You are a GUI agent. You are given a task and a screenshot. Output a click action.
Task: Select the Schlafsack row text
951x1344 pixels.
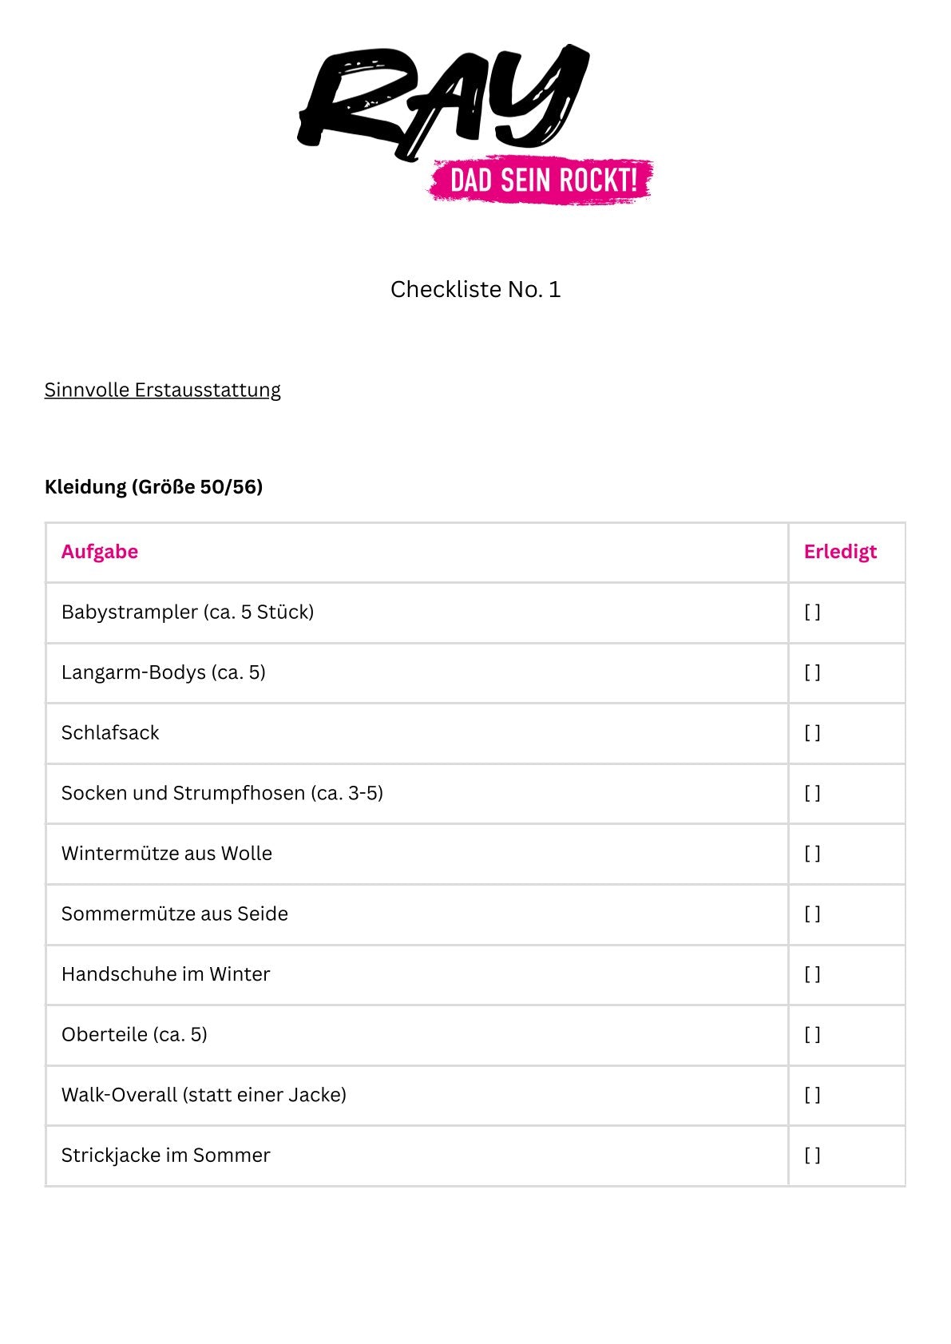pos(110,733)
